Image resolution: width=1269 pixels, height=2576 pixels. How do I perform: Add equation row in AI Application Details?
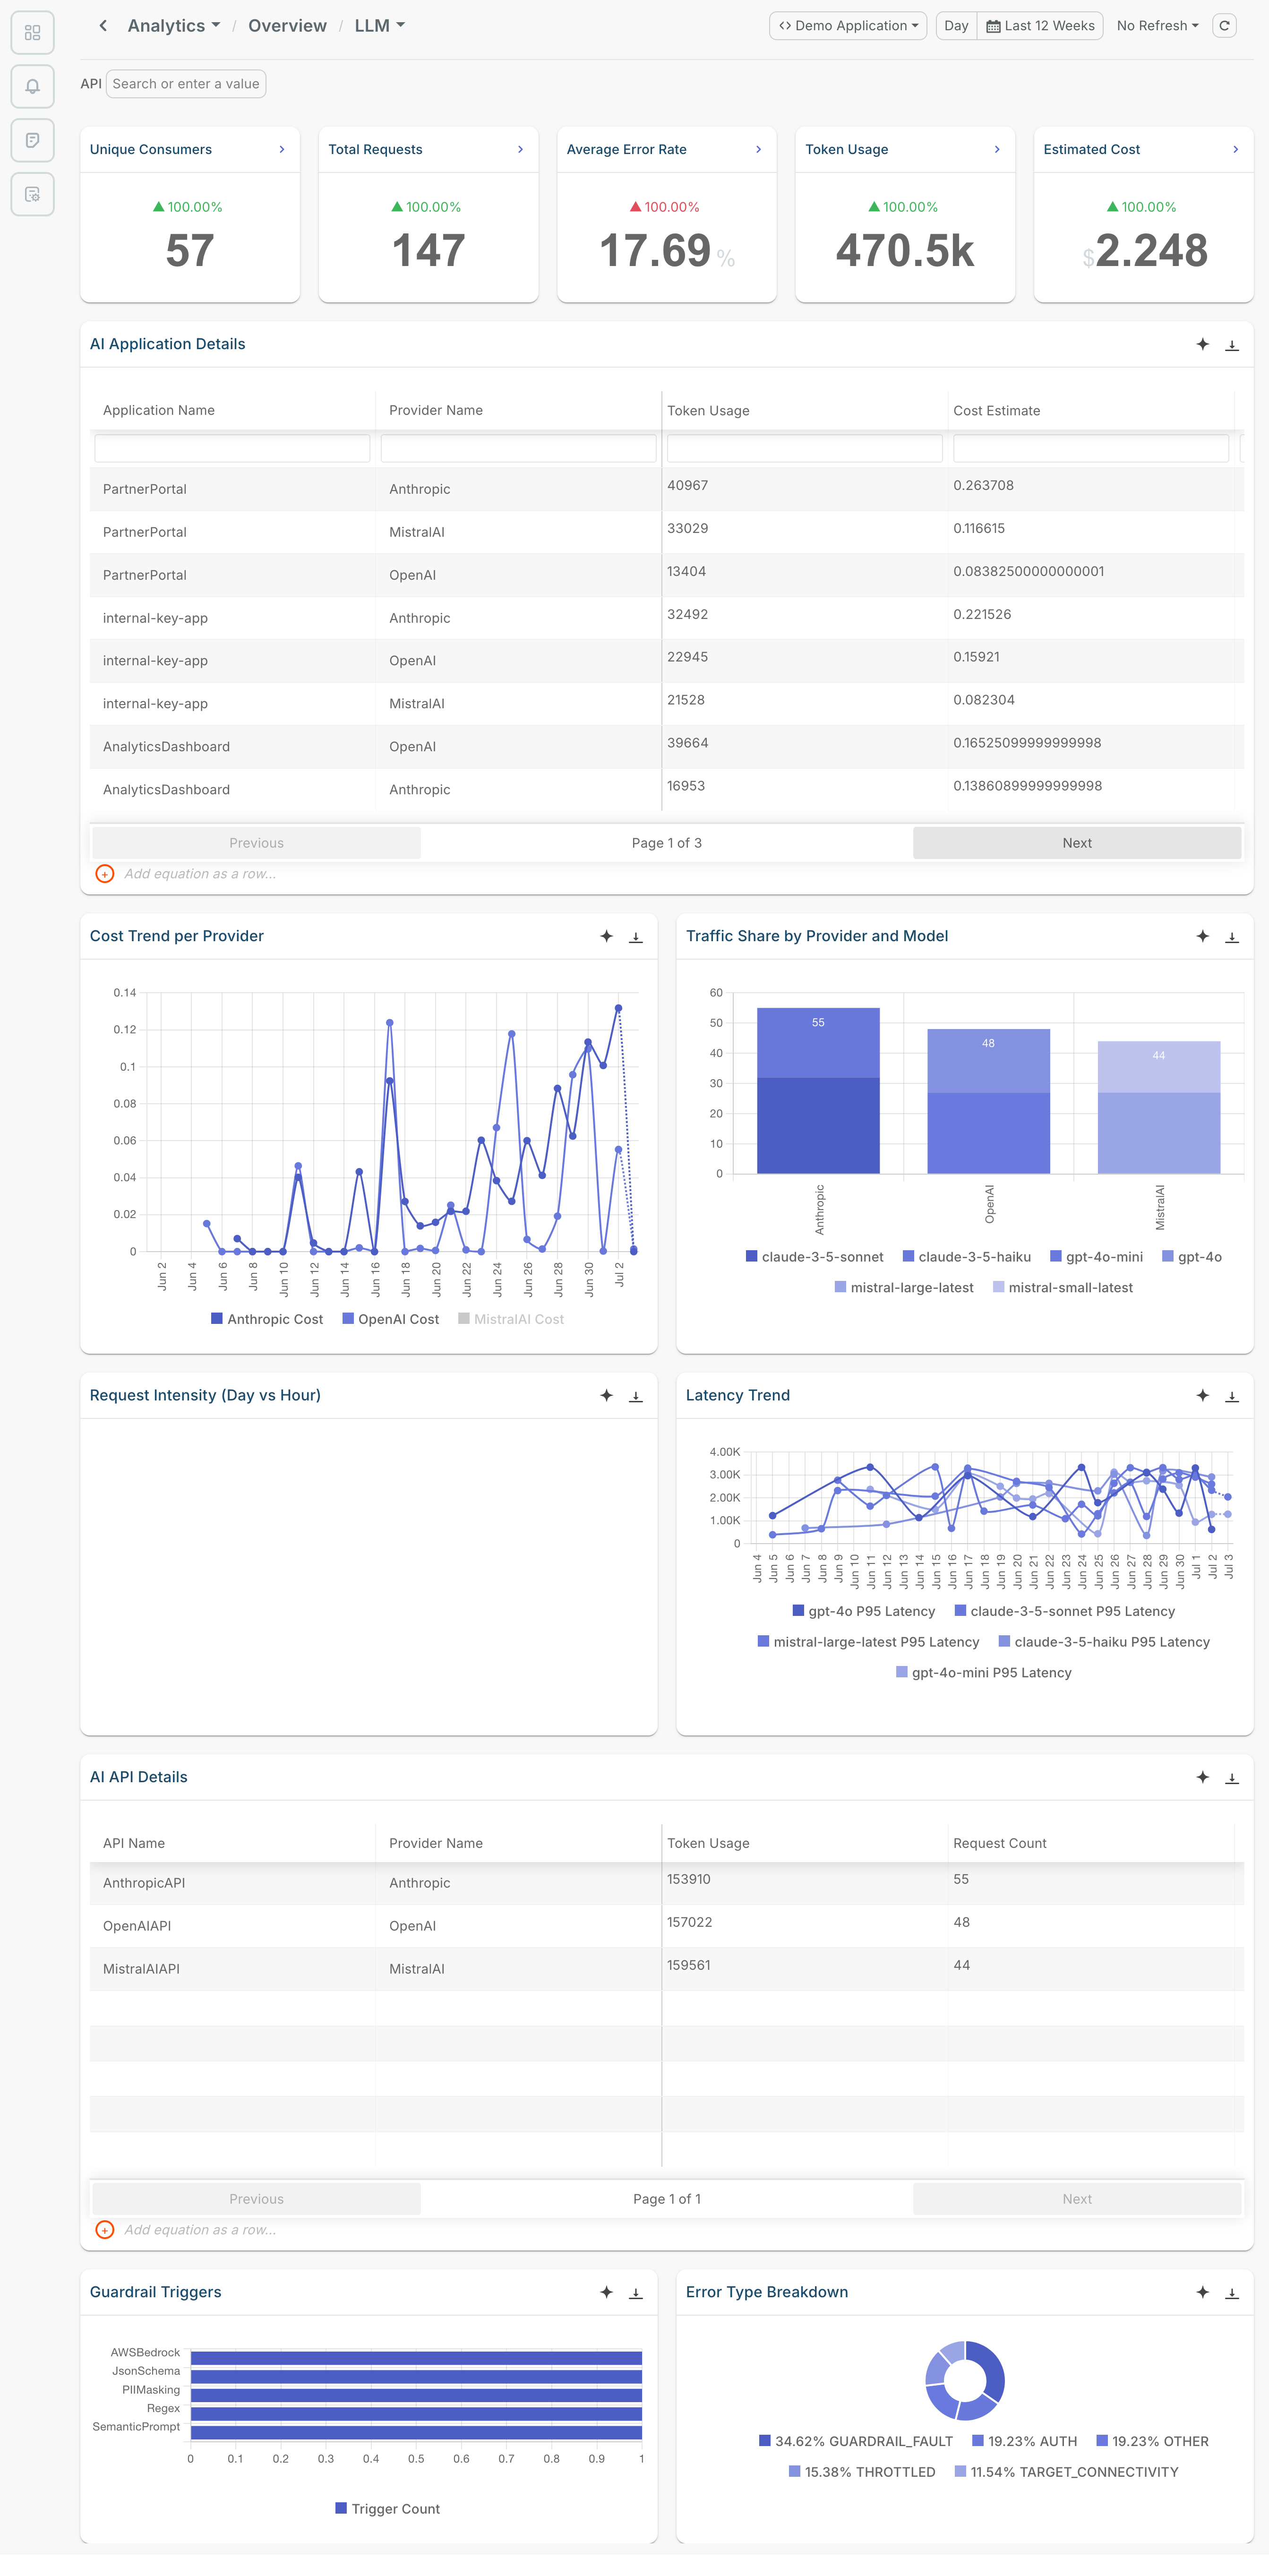[x=104, y=874]
